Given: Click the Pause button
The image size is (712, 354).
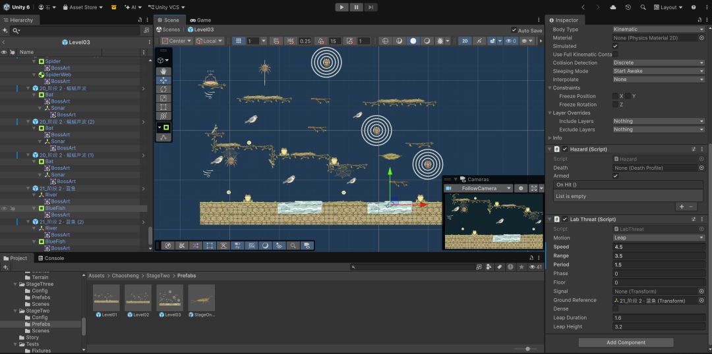Looking at the screenshot, I should [x=357, y=7].
